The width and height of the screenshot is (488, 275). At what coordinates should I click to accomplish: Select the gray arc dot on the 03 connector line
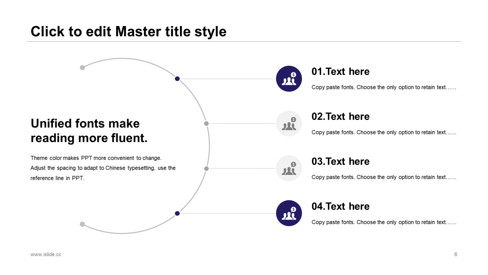[x=206, y=168]
